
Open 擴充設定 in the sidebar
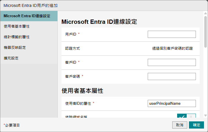pyautogui.click(x=11, y=58)
